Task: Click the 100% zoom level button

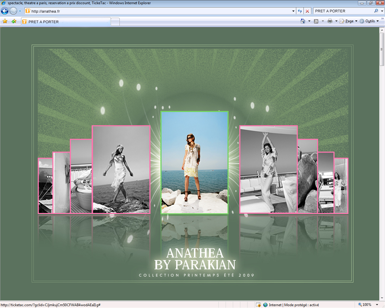Action: (365, 305)
